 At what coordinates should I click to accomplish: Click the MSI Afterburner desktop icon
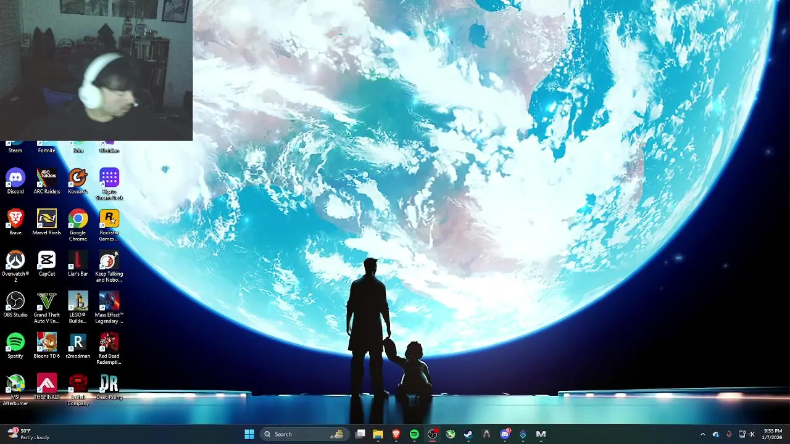15,390
